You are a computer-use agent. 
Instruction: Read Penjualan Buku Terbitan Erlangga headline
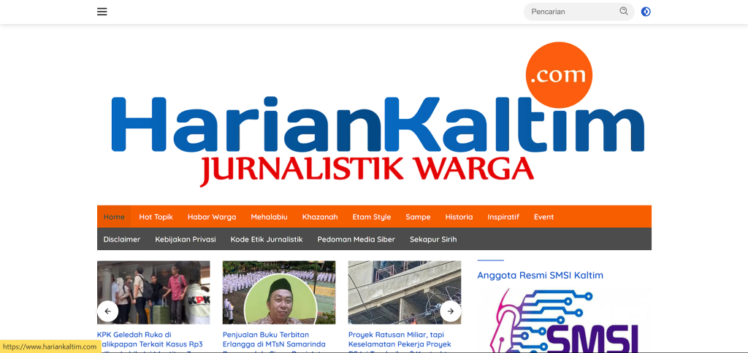tap(275, 341)
